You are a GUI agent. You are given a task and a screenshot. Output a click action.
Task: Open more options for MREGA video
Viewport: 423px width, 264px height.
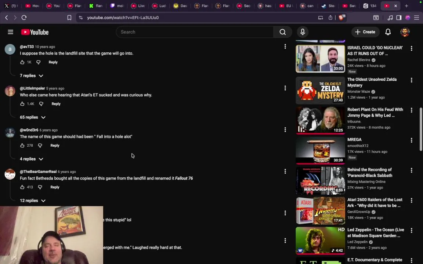411,140
